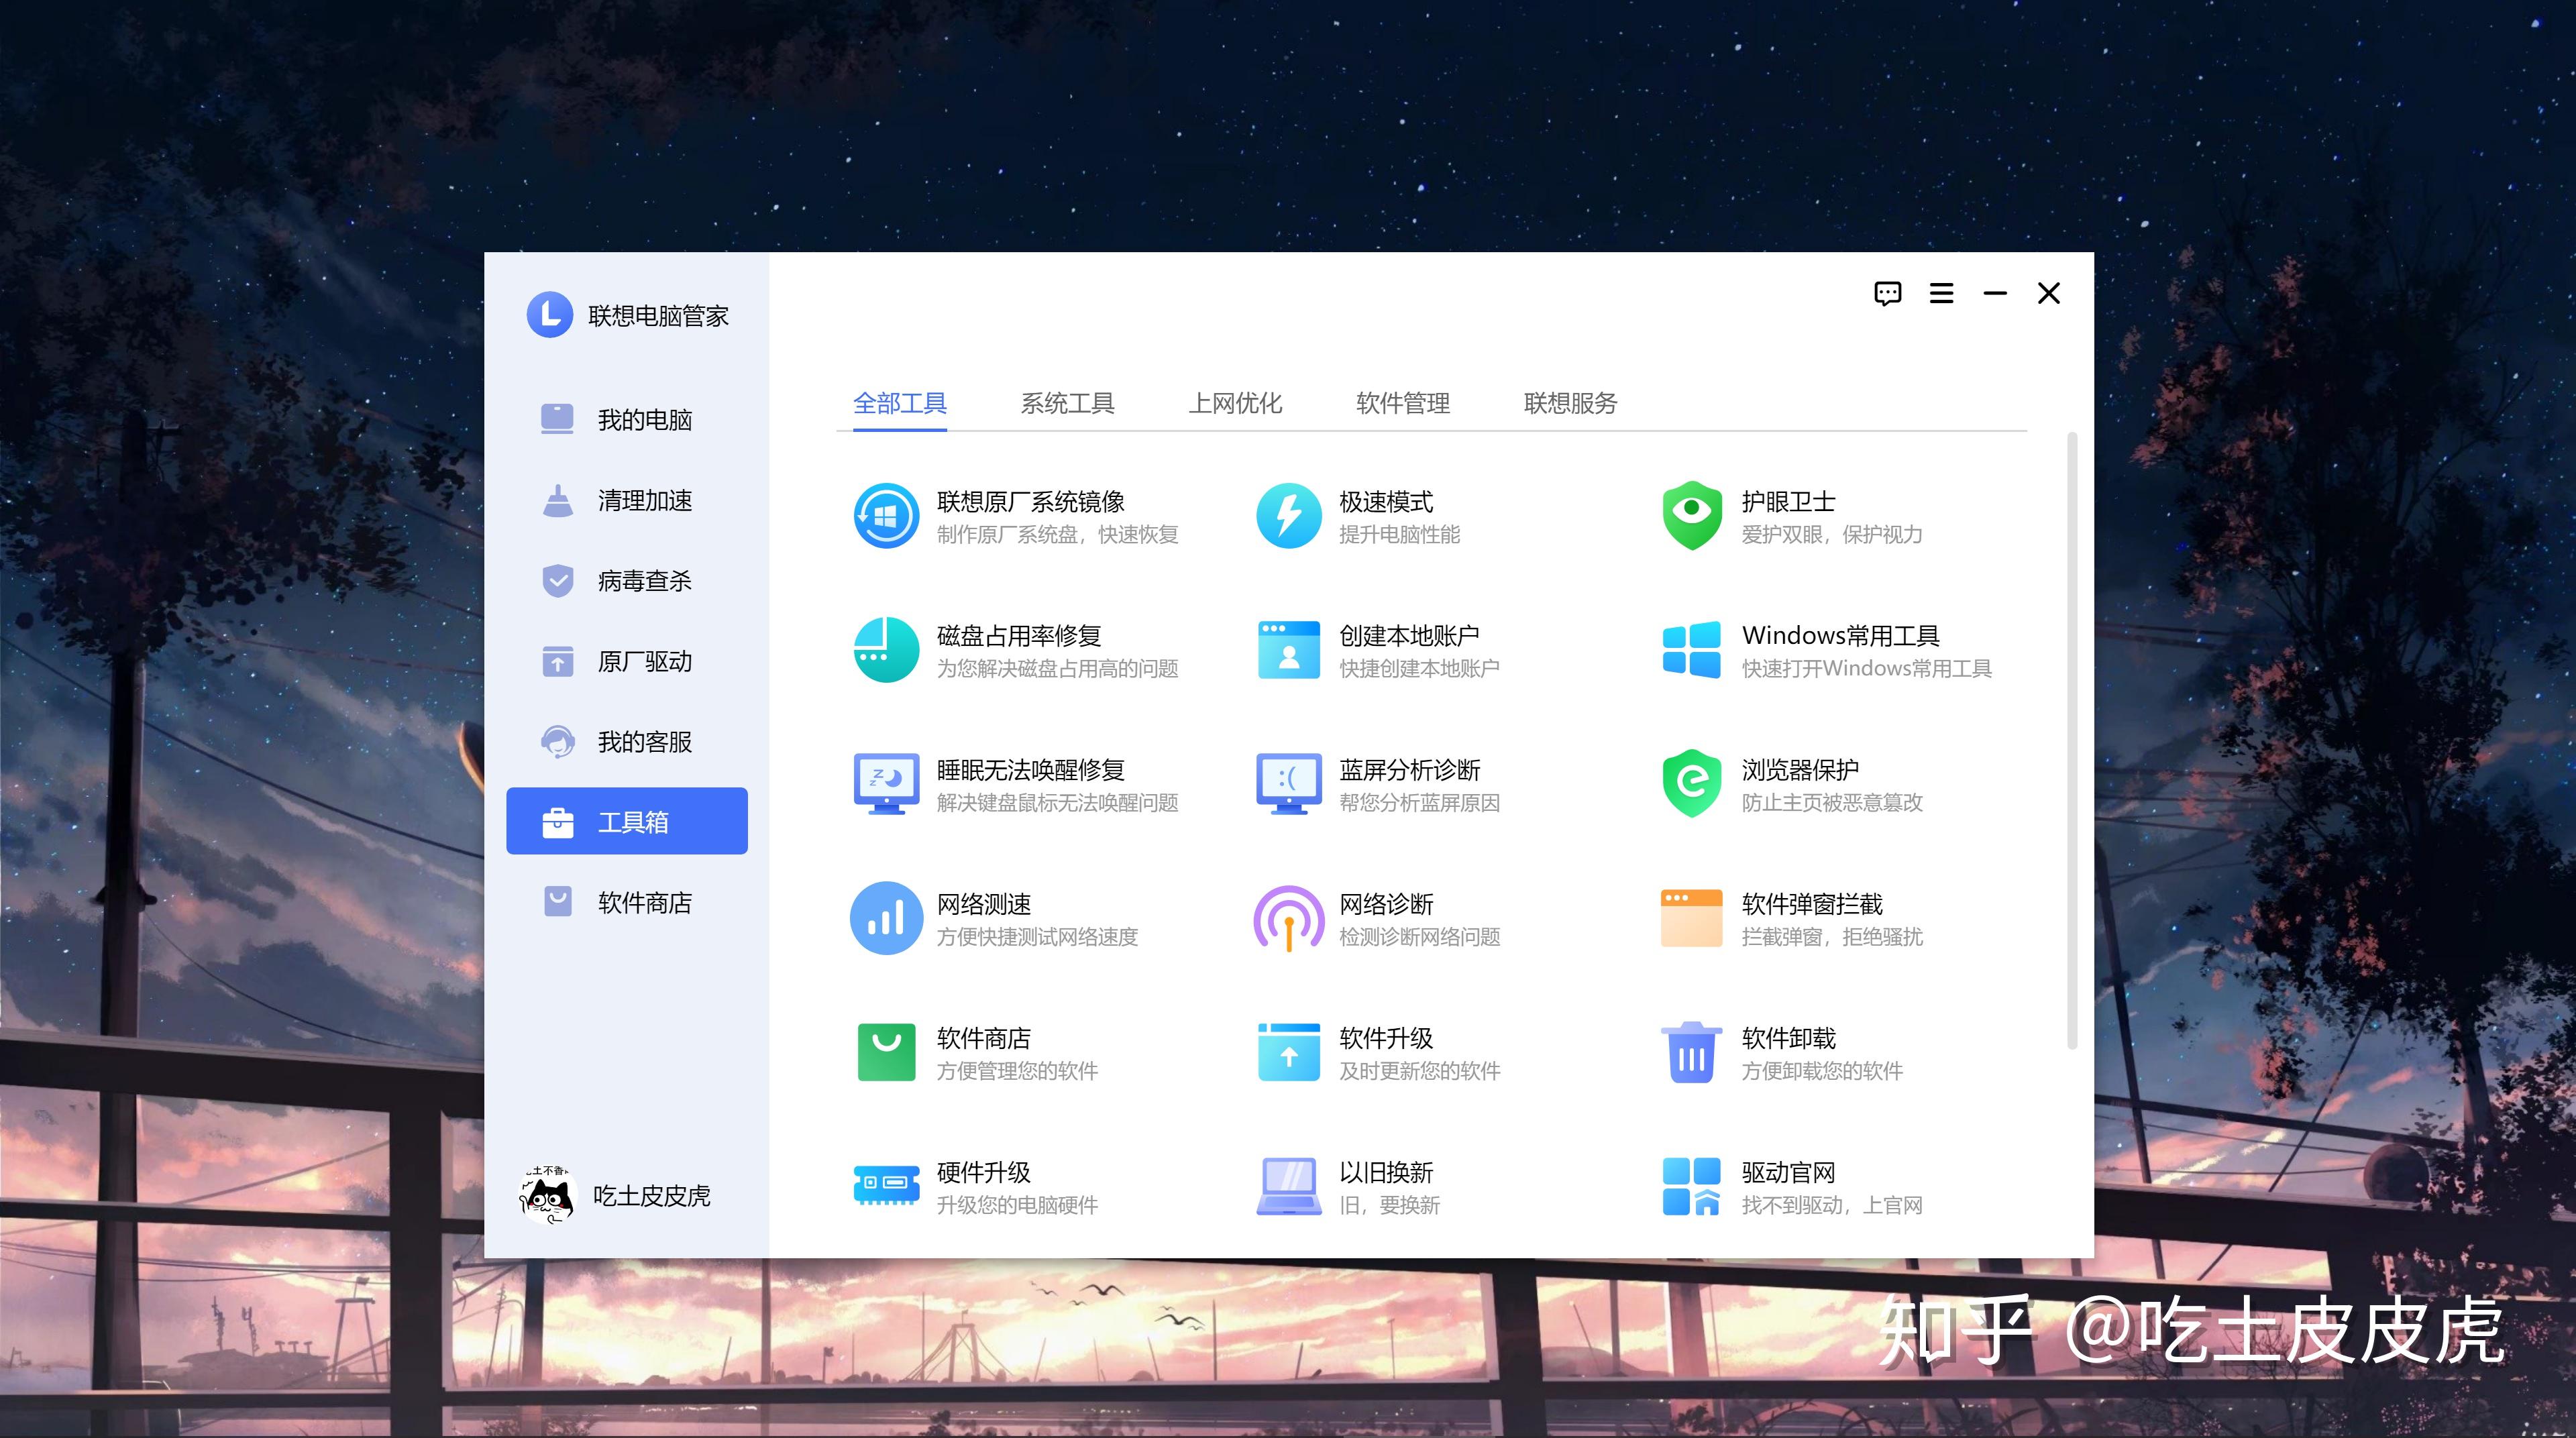The width and height of the screenshot is (2576, 1438).
Task: Click text 找不到驱动，上官网
Action: click(x=1832, y=1204)
